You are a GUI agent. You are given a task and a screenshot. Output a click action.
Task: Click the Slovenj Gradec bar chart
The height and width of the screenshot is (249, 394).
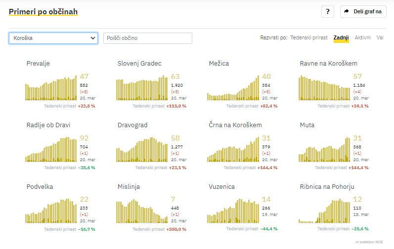coord(142,88)
